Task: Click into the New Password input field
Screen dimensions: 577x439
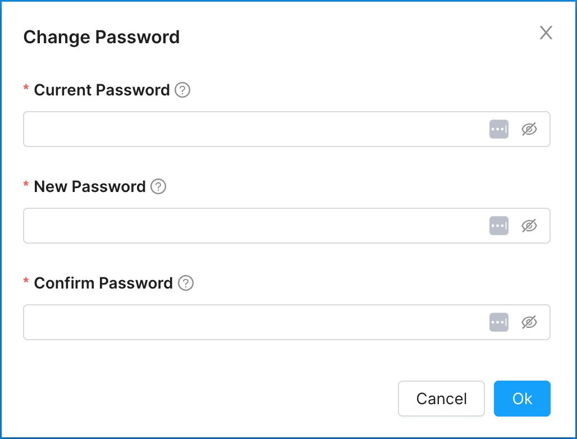Action: (253, 226)
